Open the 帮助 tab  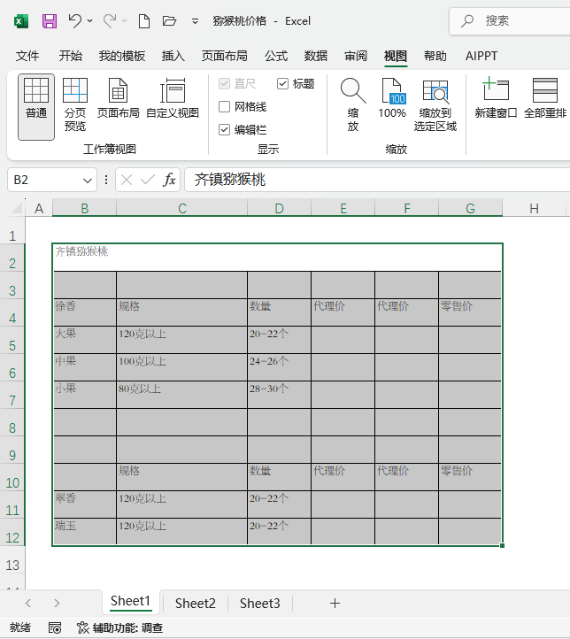click(435, 56)
